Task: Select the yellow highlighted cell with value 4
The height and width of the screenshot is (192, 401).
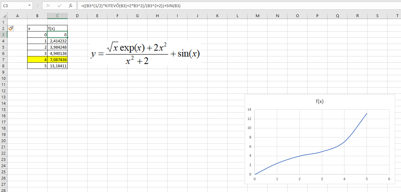Action: 37,60
